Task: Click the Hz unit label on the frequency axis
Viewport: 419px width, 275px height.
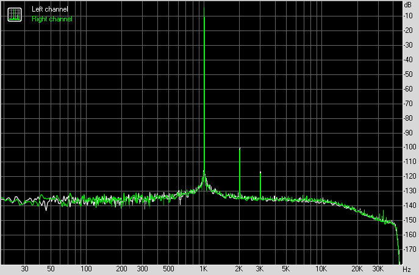Action: [407, 269]
